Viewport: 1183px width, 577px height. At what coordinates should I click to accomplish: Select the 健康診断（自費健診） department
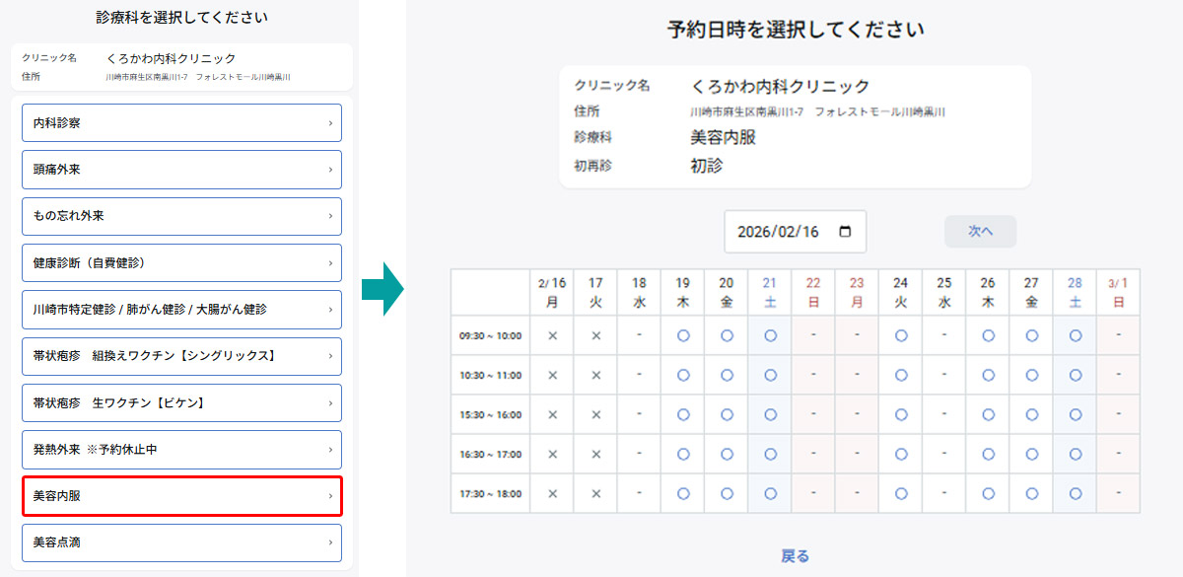pyautogui.click(x=181, y=262)
